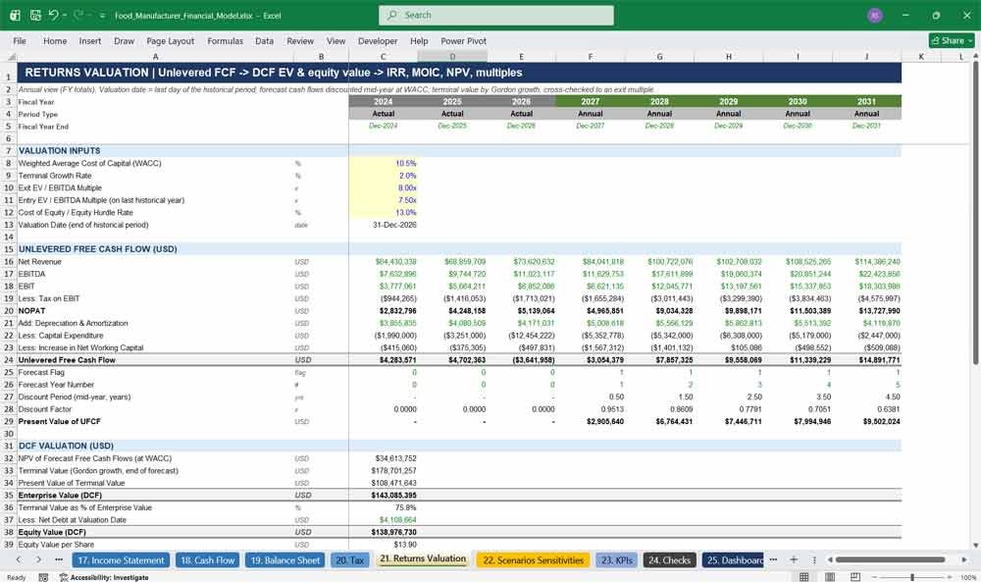Image resolution: width=981 pixels, height=582 pixels.
Task: Select all cells with the corner triangle
Action: (9, 56)
